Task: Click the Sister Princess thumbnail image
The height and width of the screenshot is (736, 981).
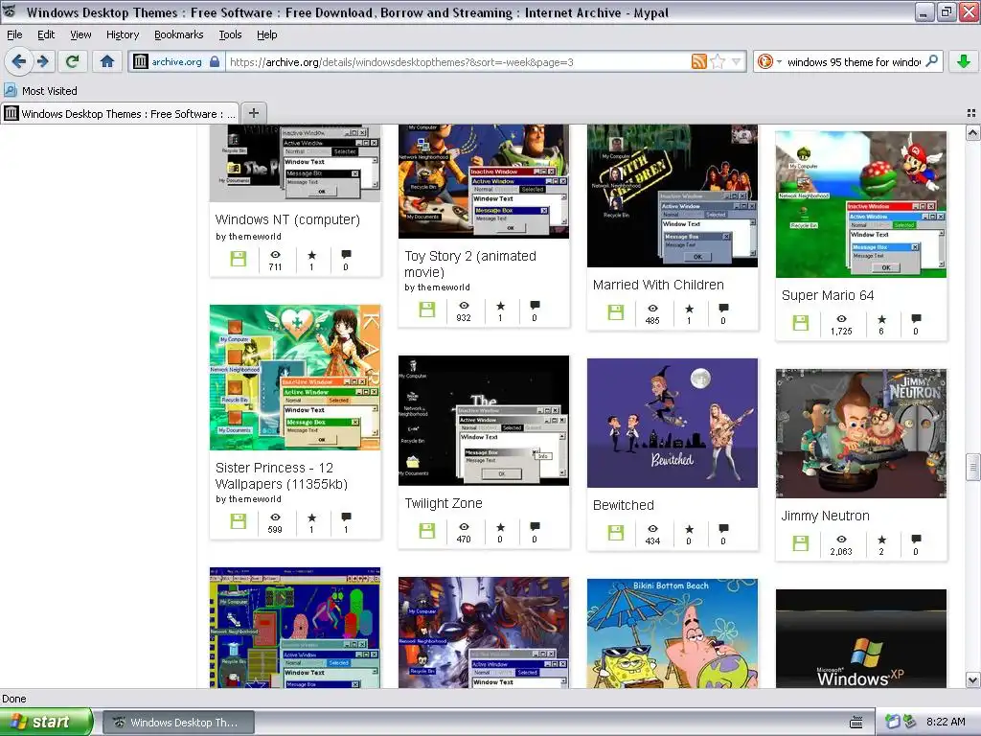Action: (x=295, y=378)
